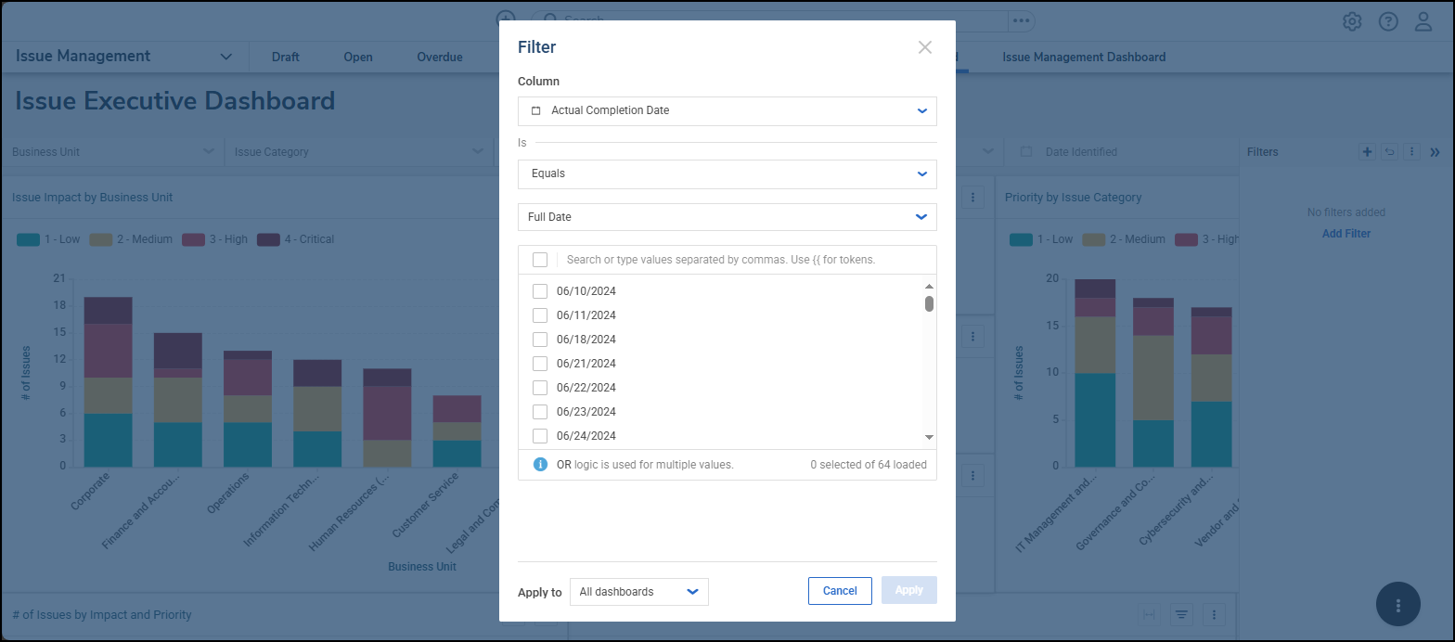Click the date list scrollbar down arrow
Screen dimensions: 1455x642
929,437
